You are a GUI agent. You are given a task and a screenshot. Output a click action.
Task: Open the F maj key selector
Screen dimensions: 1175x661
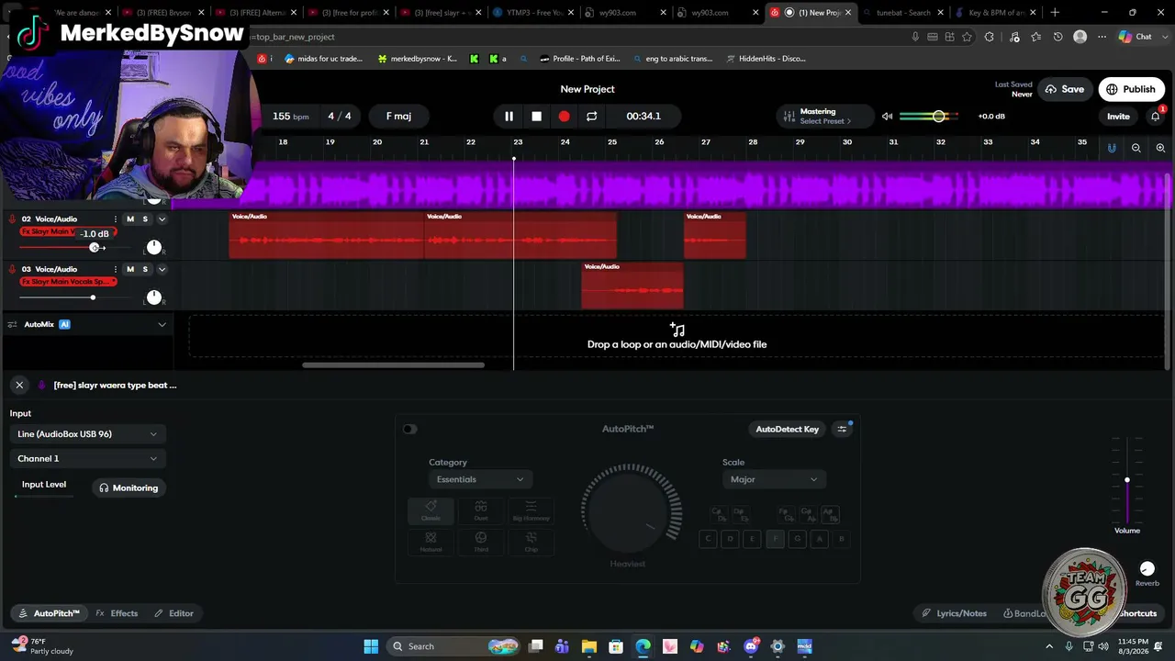pos(398,117)
